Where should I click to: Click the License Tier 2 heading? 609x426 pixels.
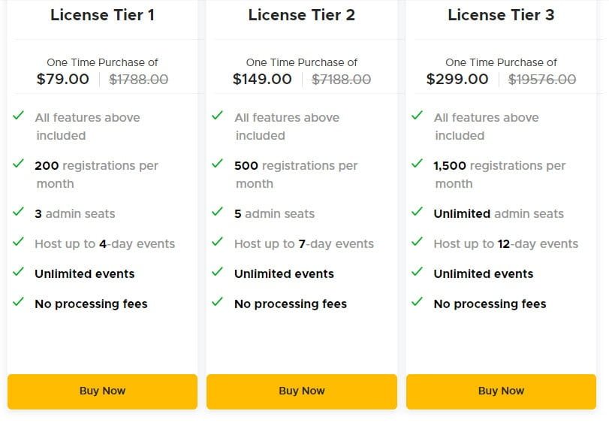302,15
